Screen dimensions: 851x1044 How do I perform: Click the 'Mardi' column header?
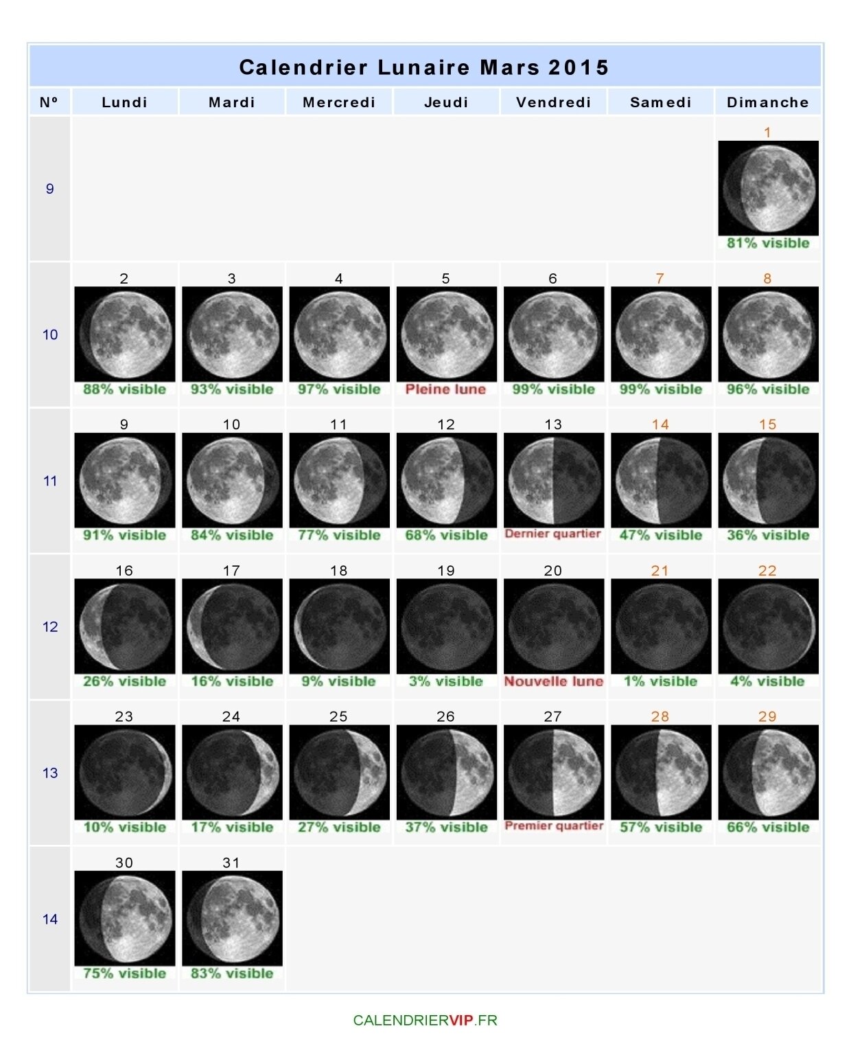[x=232, y=102]
